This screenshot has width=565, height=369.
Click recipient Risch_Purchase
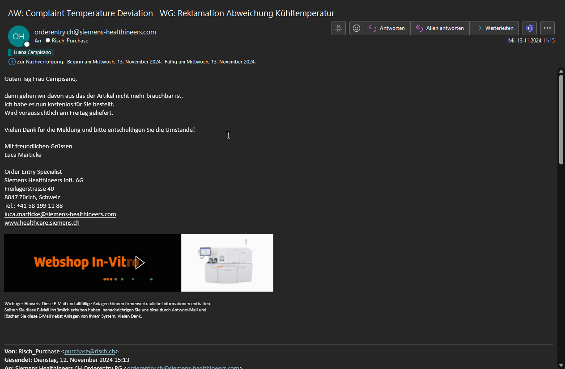70,41
